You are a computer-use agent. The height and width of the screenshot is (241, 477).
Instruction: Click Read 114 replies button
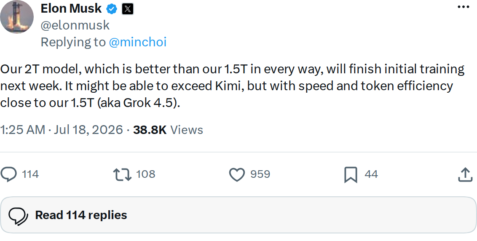pos(238,215)
